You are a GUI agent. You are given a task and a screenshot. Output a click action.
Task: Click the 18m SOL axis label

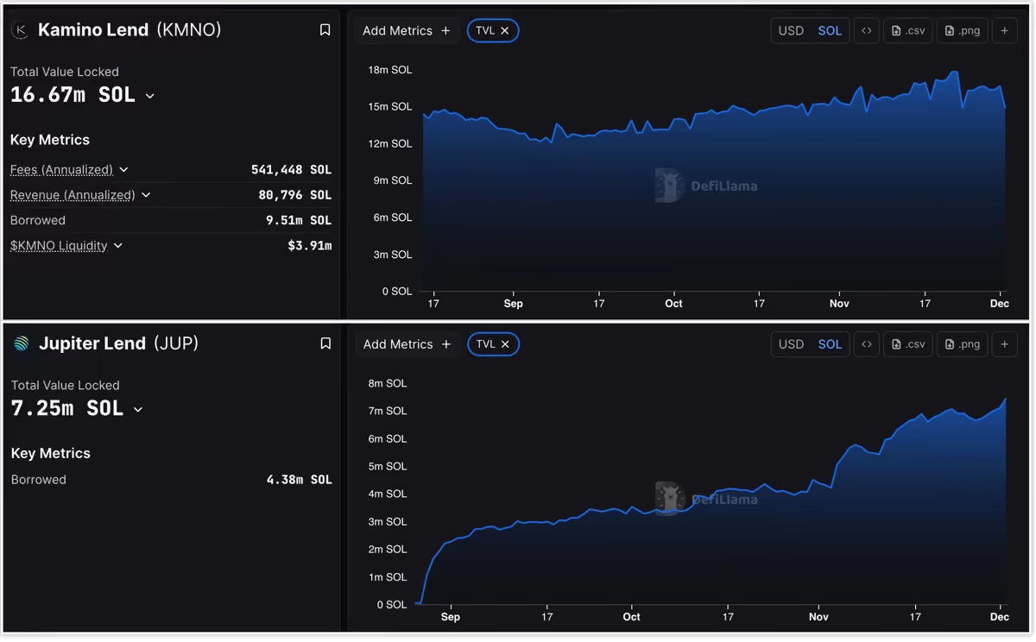(x=390, y=70)
